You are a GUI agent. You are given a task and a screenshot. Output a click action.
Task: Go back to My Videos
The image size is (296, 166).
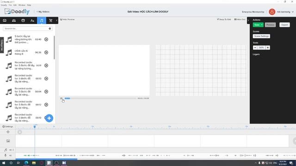tap(43, 12)
